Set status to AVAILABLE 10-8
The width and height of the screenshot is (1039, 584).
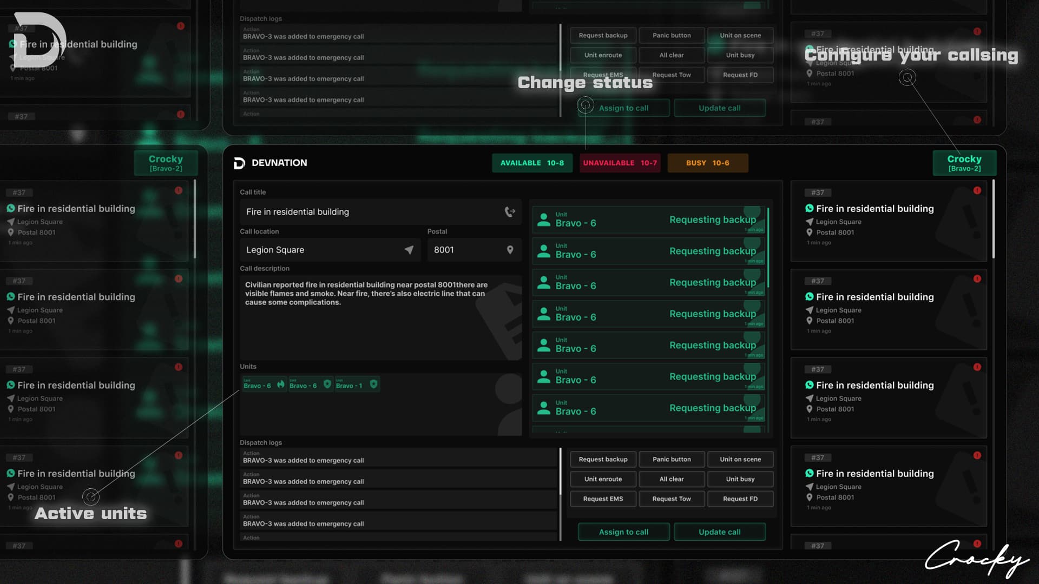532,163
